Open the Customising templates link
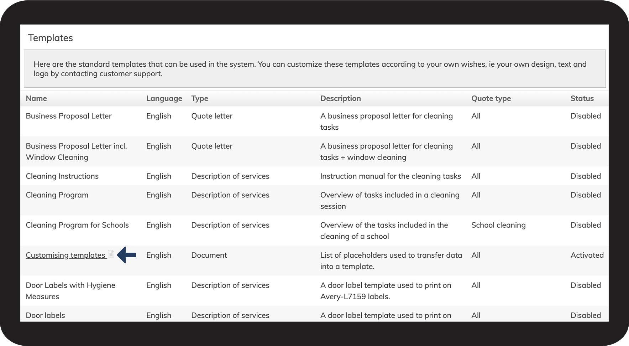Viewport: 629px width, 346px height. point(65,255)
